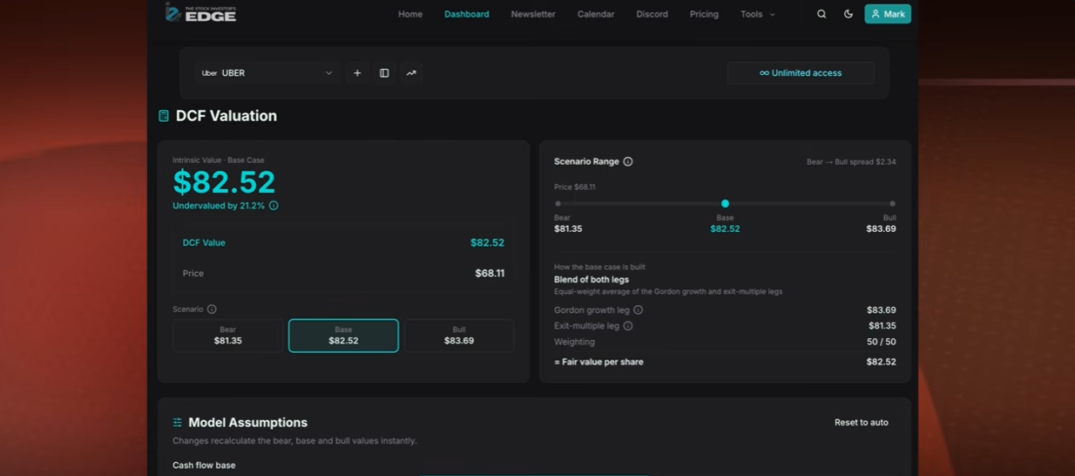
Task: Open Mark's account button
Action: [888, 14]
